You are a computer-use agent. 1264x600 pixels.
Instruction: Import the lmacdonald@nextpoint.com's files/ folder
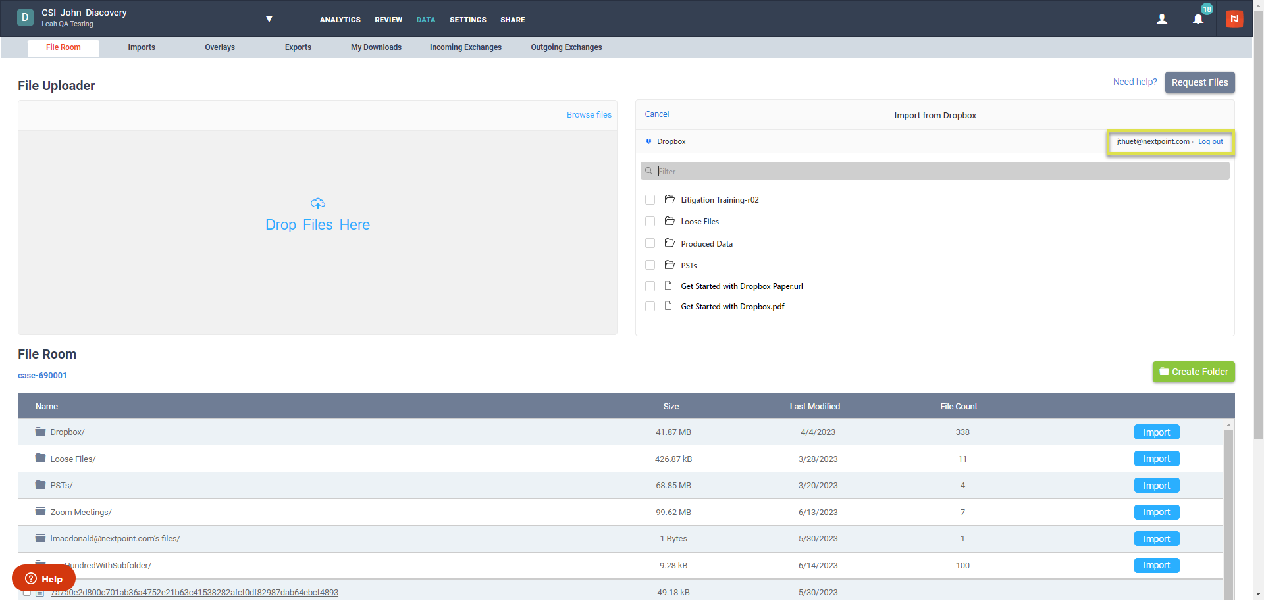coord(1157,539)
